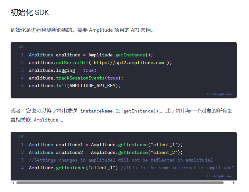Click the trackSessionEvents(true) code line
The width and height of the screenshot is (249, 192).
click(x=76, y=78)
